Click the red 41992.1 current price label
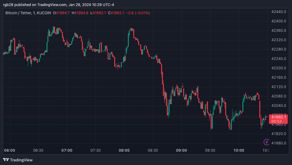The width and height of the screenshot is (292, 165). [278, 117]
